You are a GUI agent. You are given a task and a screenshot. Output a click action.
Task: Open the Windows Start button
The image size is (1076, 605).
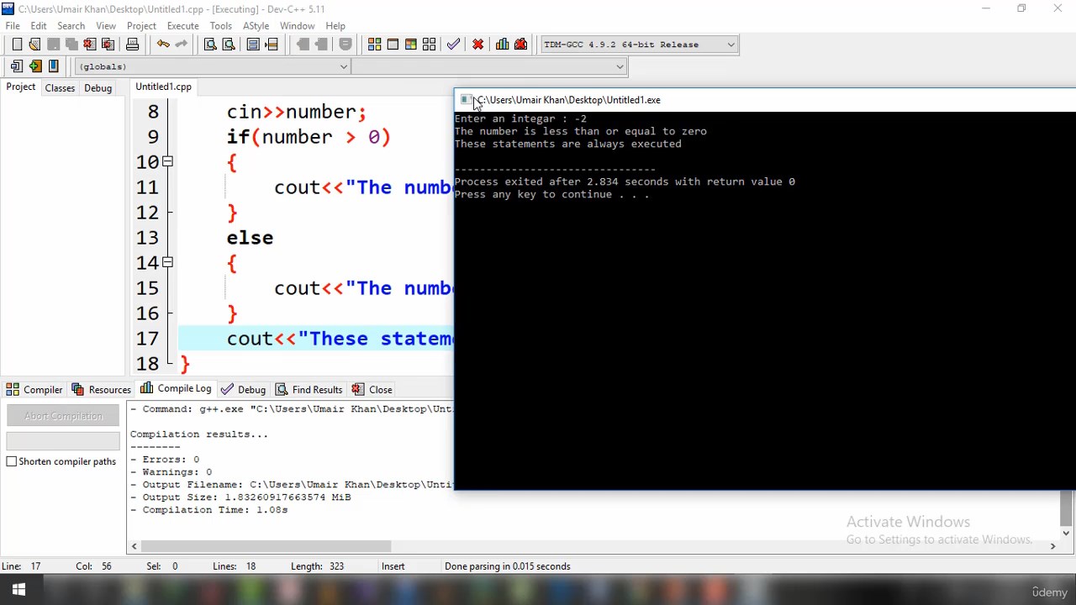click(x=19, y=591)
